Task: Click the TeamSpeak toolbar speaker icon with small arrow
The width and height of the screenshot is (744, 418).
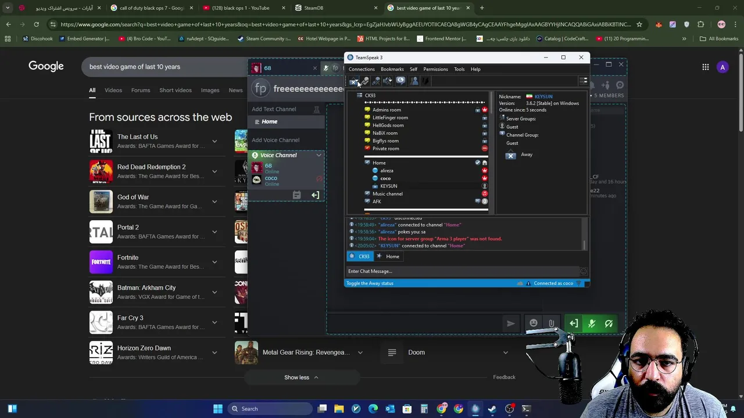Action: pyautogui.click(x=388, y=81)
